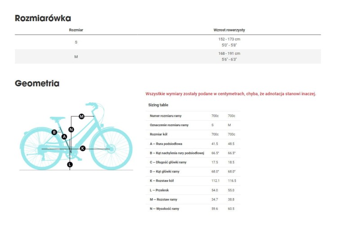Click the A marker on seat tube
Screen dimensions: 337x225
(x=64, y=137)
